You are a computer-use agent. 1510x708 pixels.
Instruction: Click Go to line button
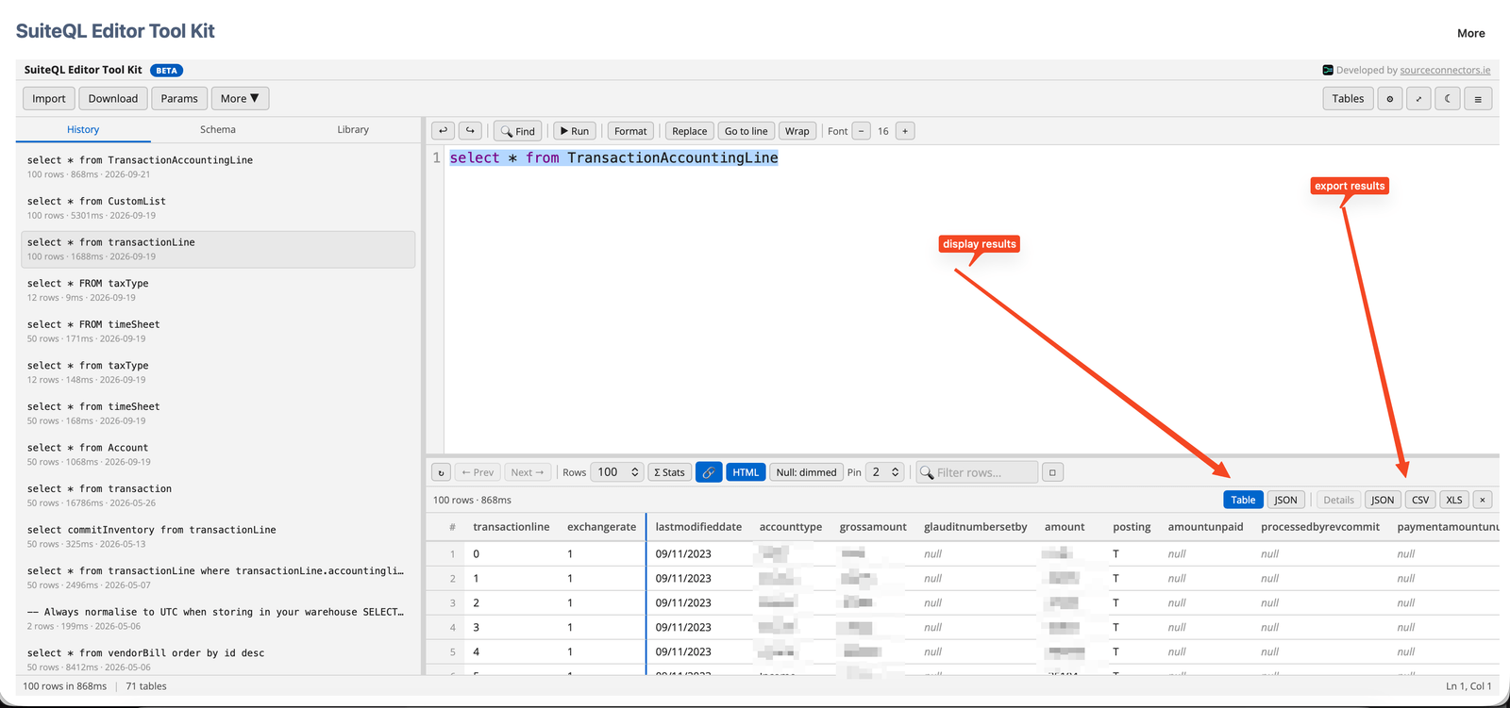[746, 131]
